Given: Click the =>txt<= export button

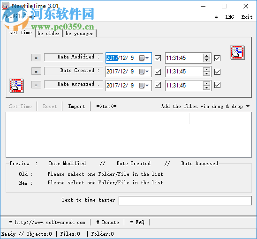Looking at the screenshot, I should [106, 106].
